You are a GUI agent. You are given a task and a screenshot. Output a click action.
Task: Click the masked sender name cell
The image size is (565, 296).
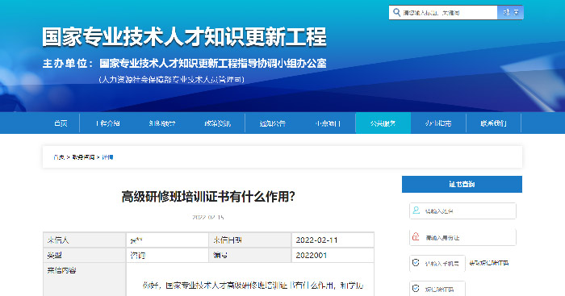click(167, 240)
